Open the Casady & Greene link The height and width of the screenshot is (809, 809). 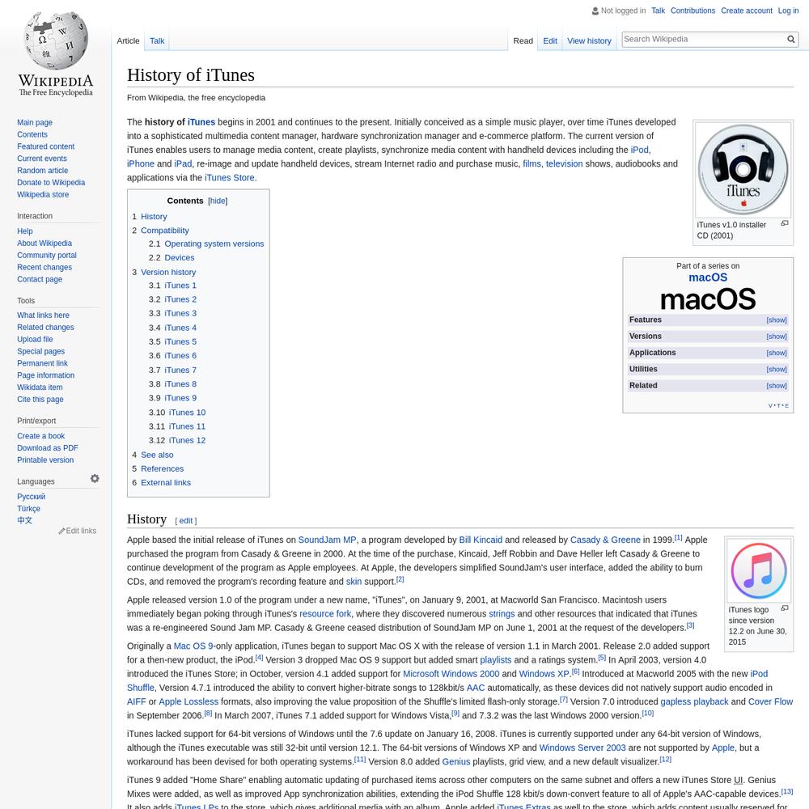(605, 540)
